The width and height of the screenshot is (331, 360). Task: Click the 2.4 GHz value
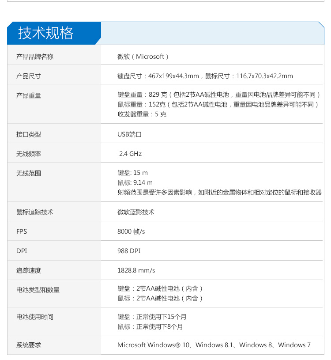130,154
